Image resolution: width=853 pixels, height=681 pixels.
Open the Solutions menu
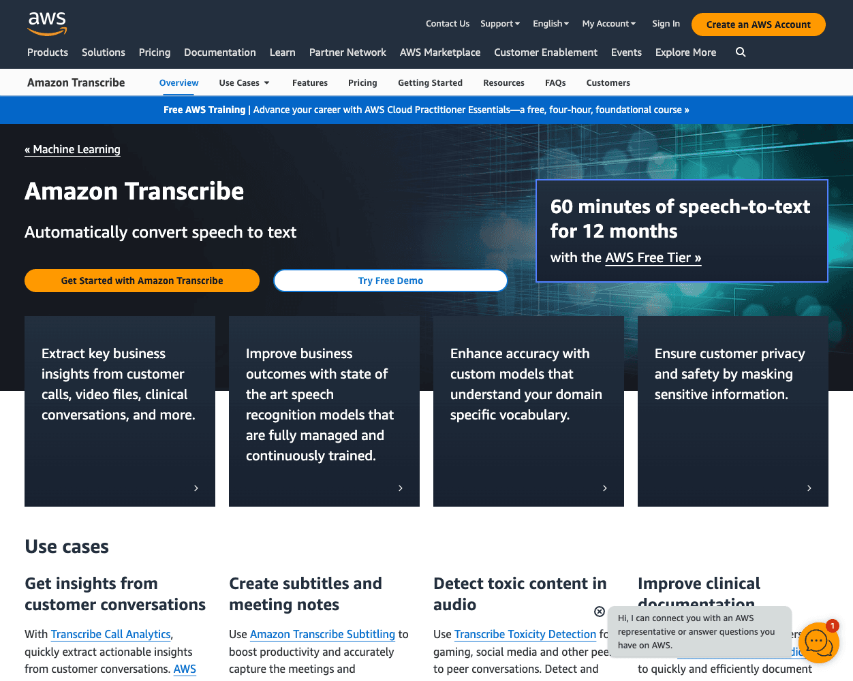coord(104,52)
